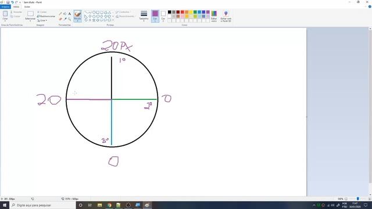Viewport: 372px width, 209px height.
Task: Open the Preenchimento shape fill dropdown
Action: click(126, 16)
